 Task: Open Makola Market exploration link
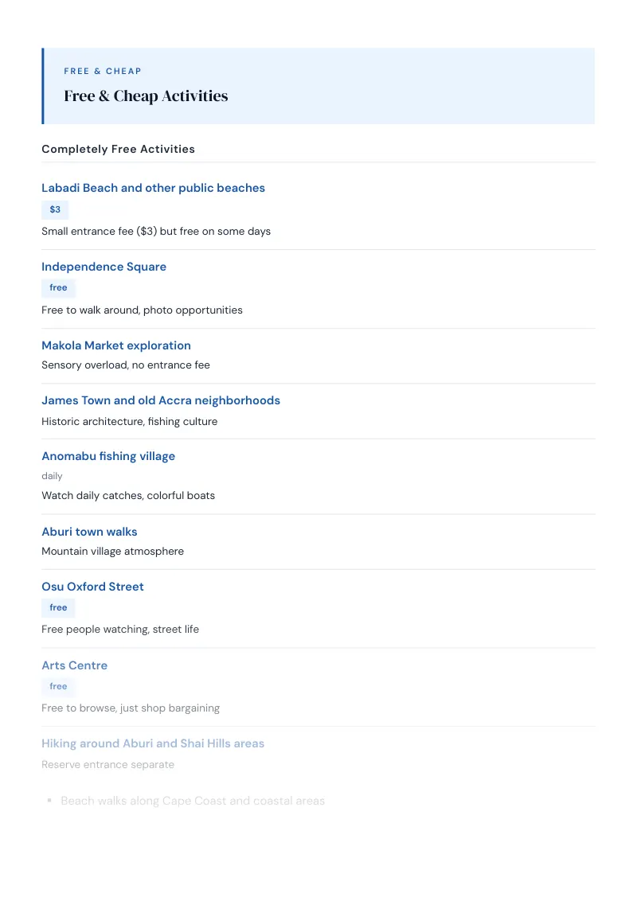pyautogui.click(x=116, y=345)
